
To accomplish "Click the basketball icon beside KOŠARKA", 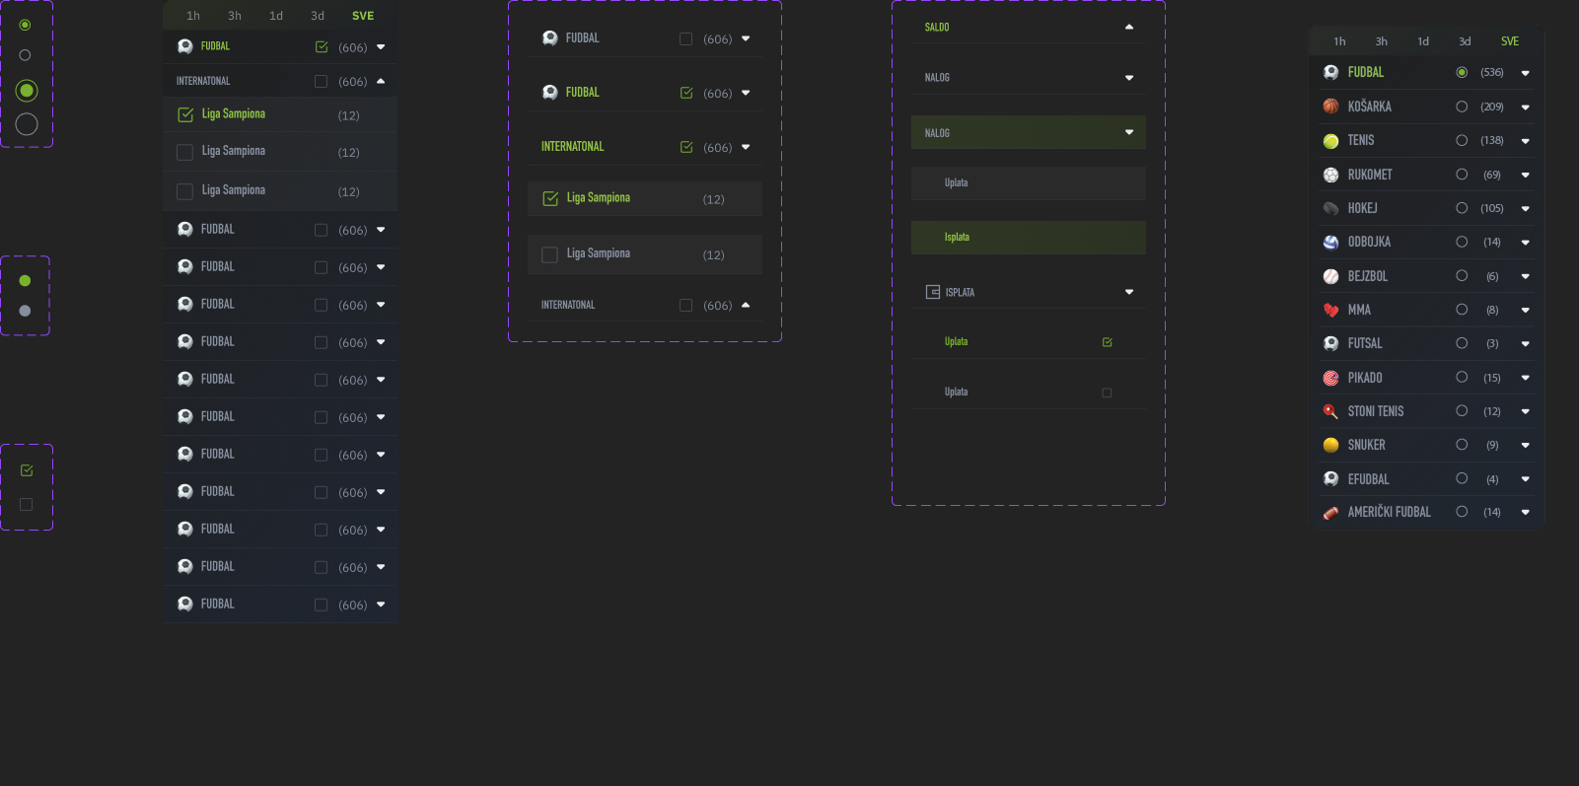I will 1330,107.
